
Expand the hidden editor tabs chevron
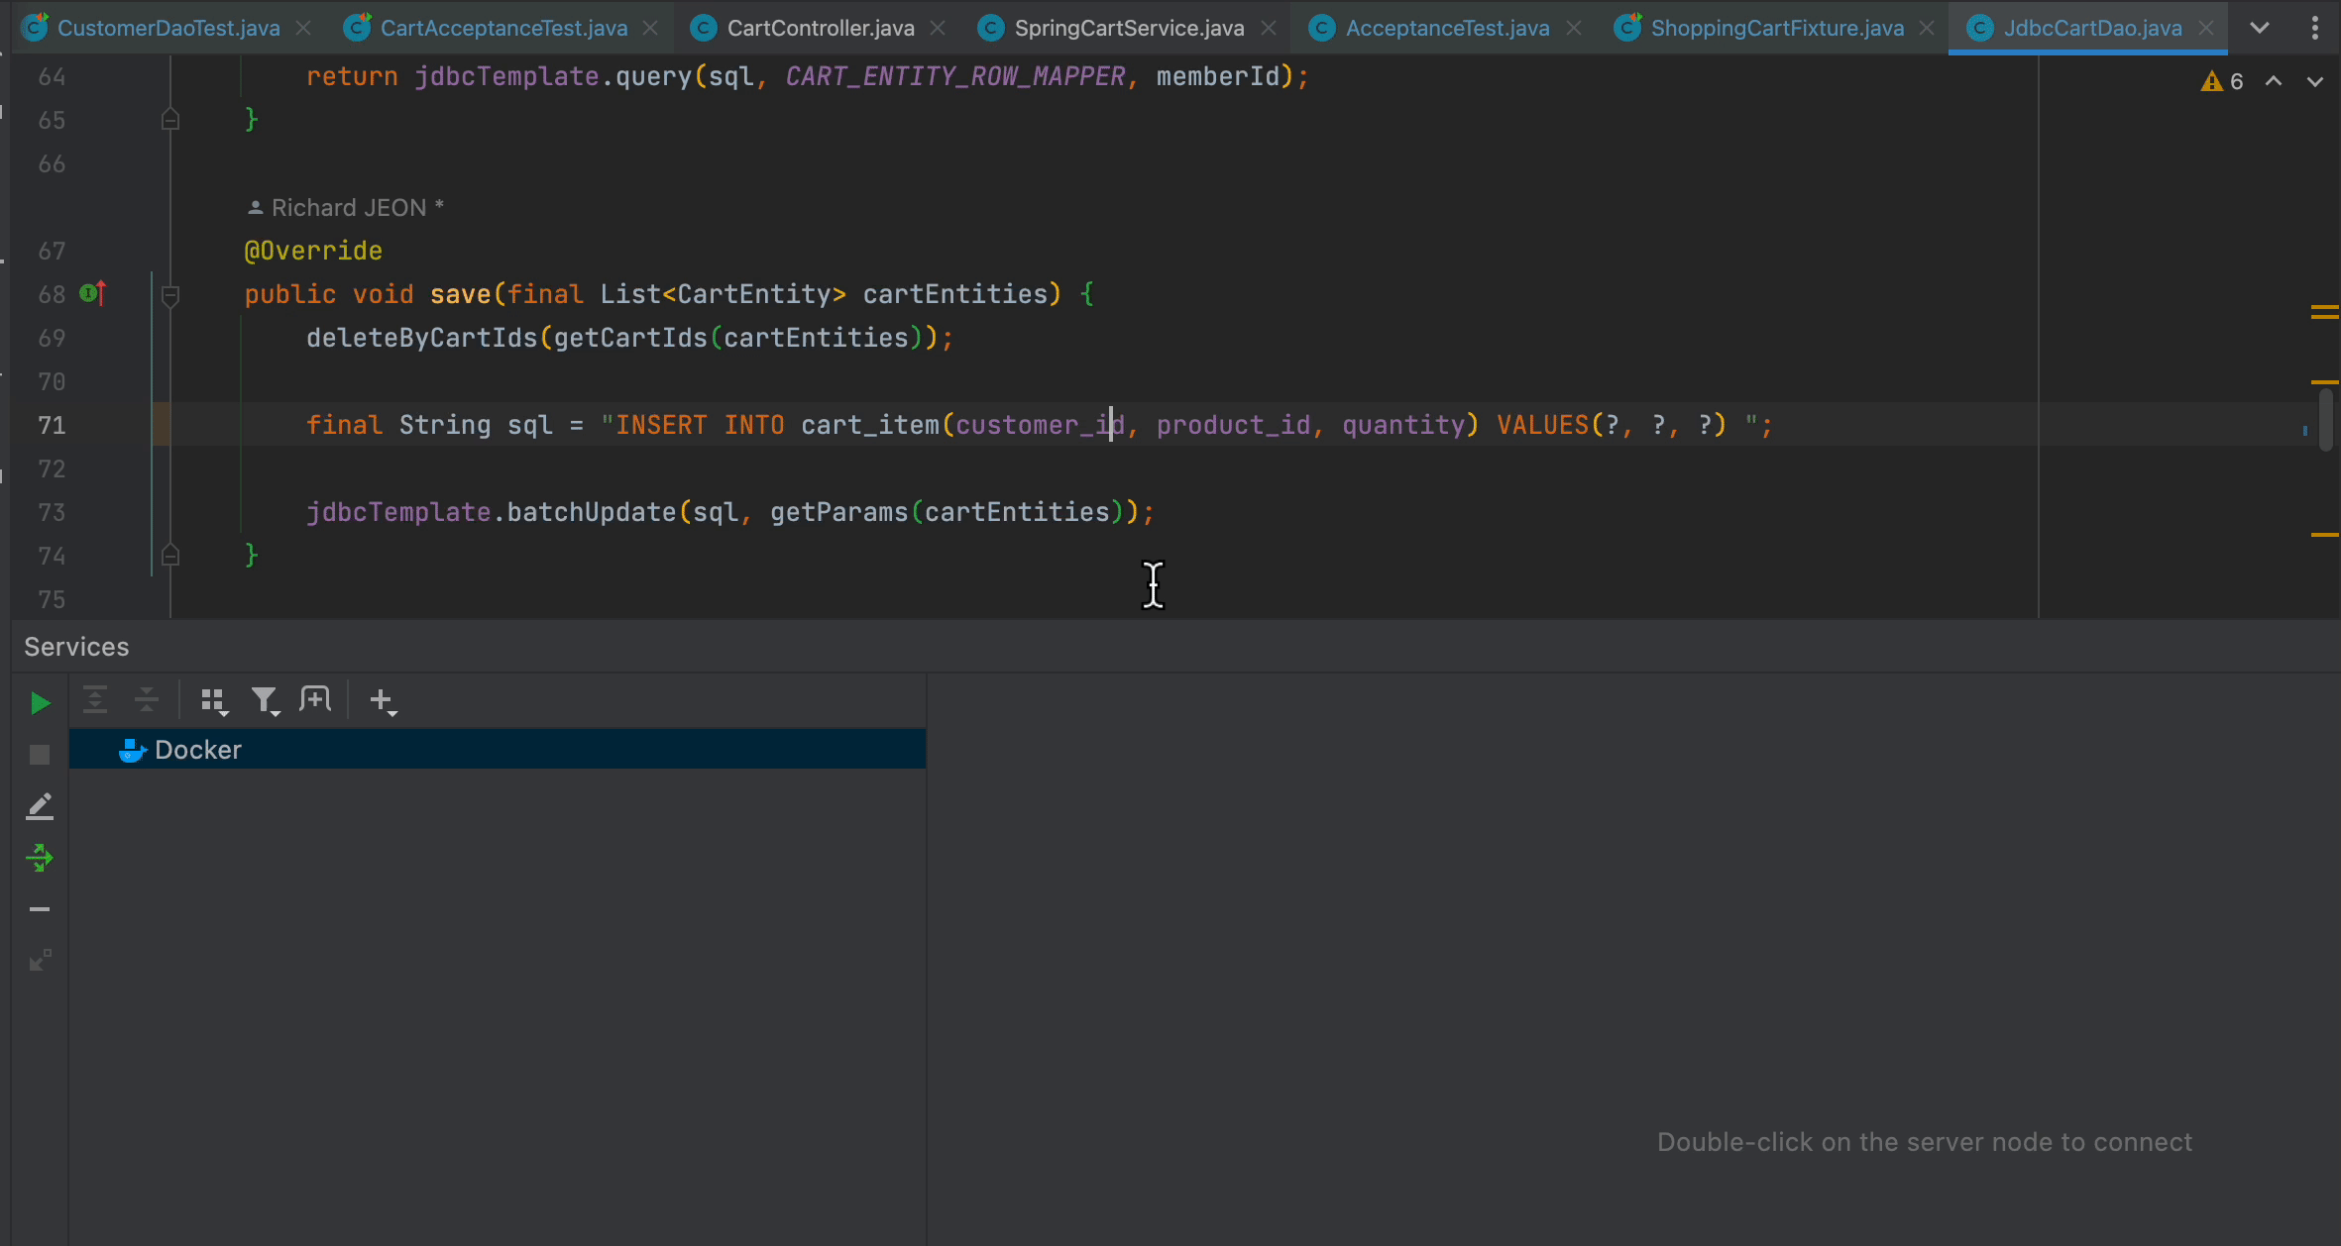(2260, 28)
